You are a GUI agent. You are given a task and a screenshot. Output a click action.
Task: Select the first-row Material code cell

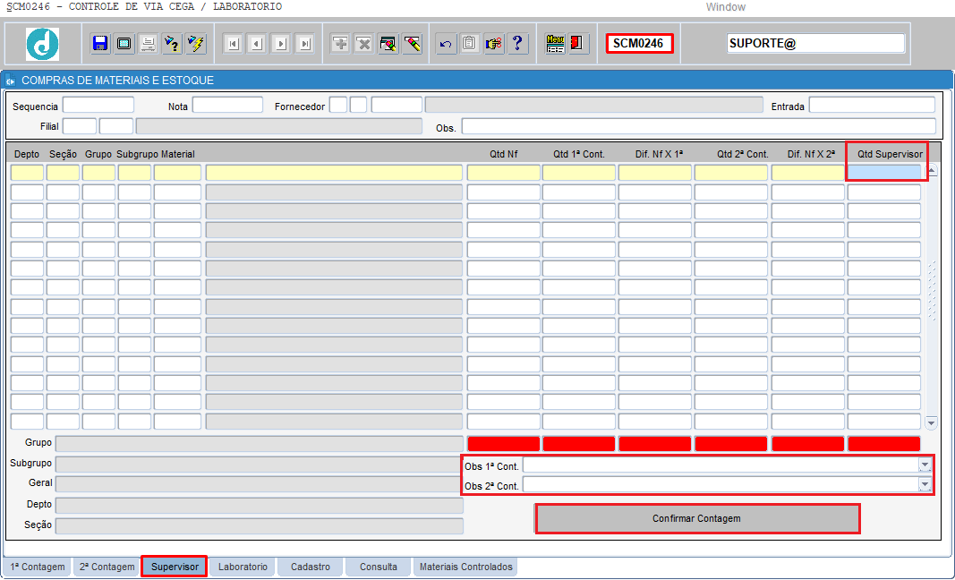[177, 173]
